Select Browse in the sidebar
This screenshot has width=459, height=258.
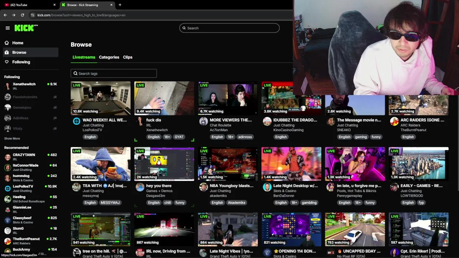(x=30, y=52)
